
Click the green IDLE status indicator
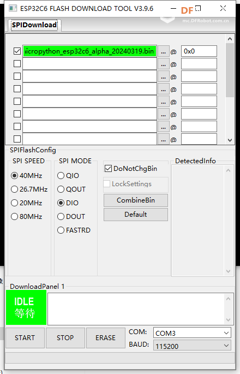tap(26, 307)
